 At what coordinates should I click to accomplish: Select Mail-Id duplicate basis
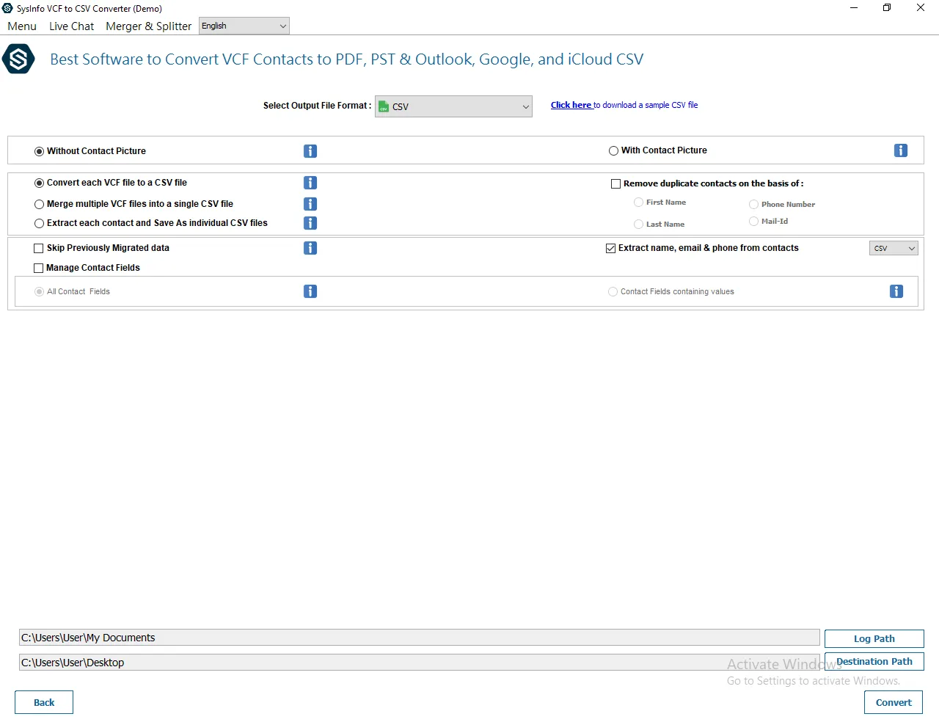pos(753,221)
